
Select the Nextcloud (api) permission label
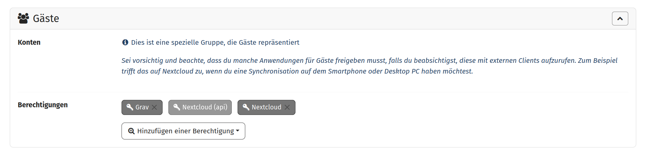[205, 107]
